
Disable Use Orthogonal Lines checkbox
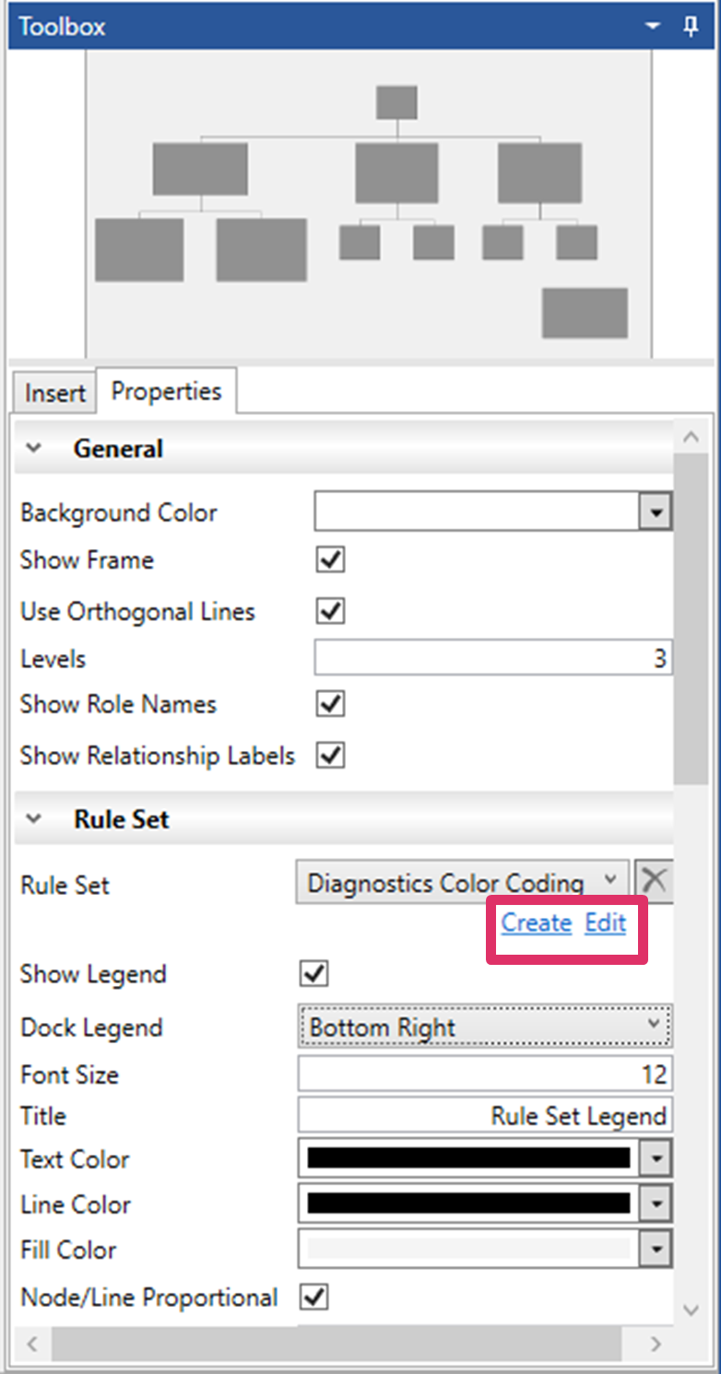(330, 611)
